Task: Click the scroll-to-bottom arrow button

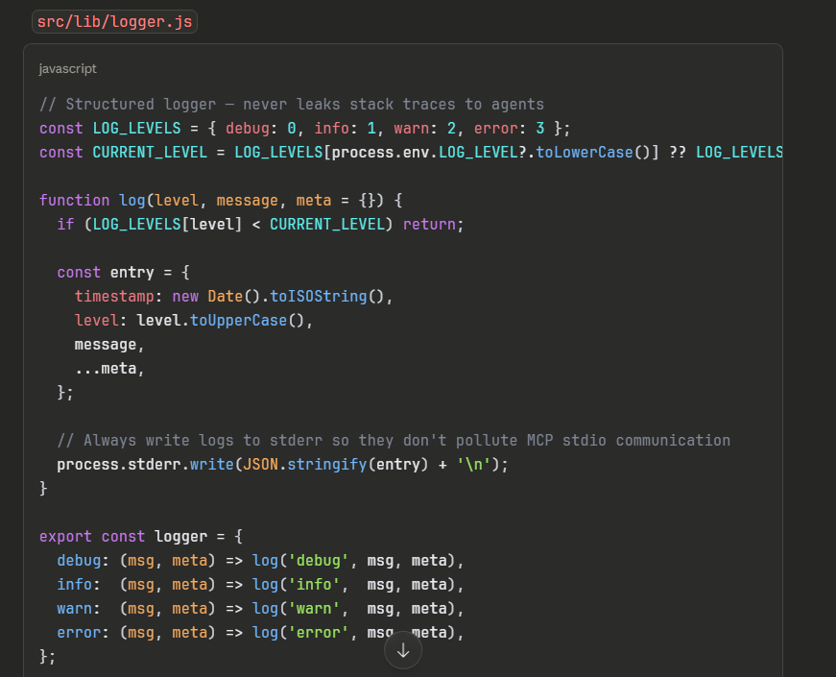Action: 403,650
